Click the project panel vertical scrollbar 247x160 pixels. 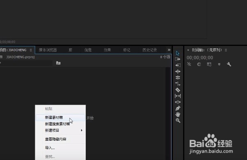(168, 114)
